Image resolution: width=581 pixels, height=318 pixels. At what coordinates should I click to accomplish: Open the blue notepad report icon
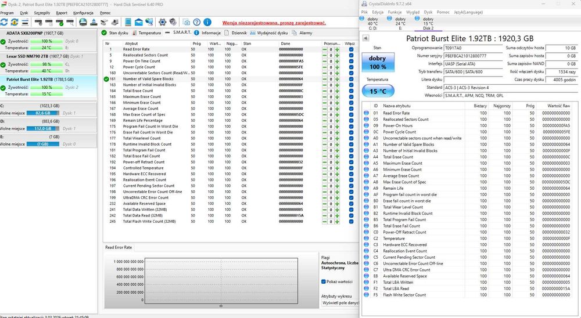(x=128, y=22)
